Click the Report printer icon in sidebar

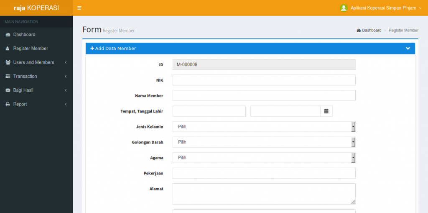pyautogui.click(x=8, y=104)
